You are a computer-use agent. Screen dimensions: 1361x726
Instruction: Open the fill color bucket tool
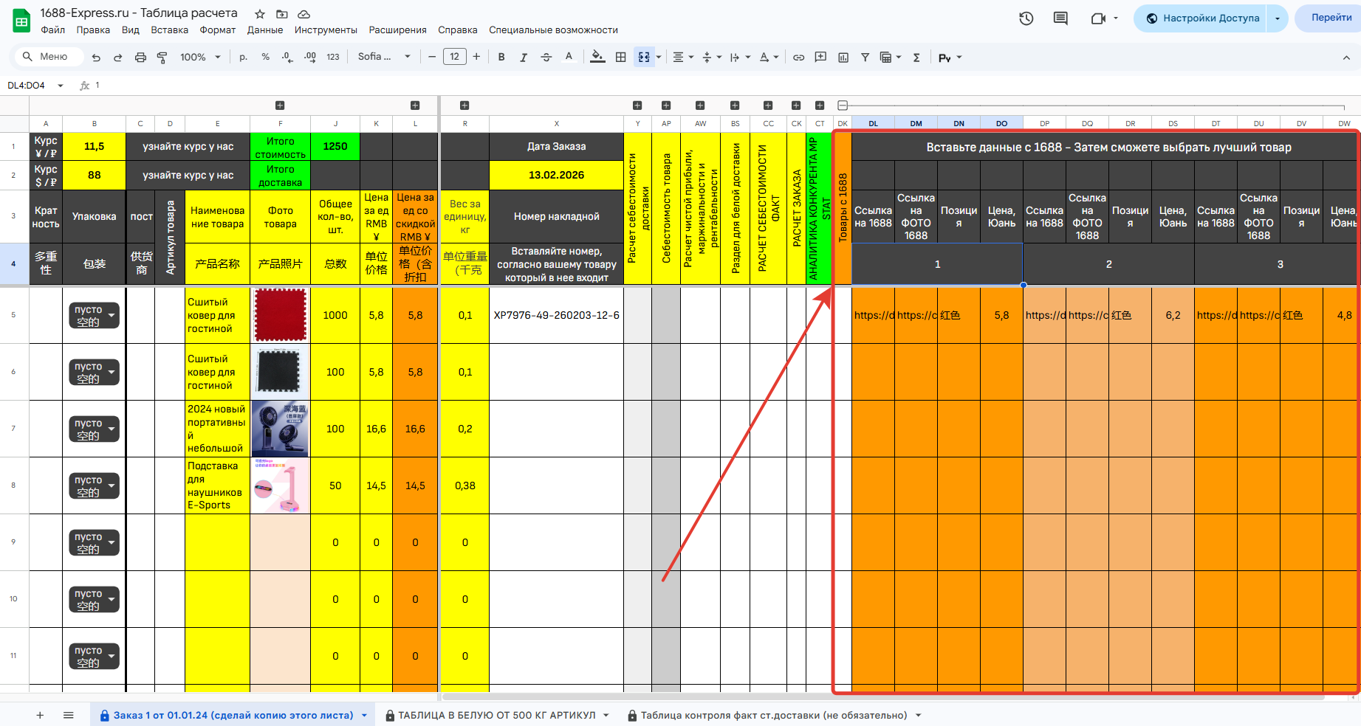pyautogui.click(x=597, y=58)
